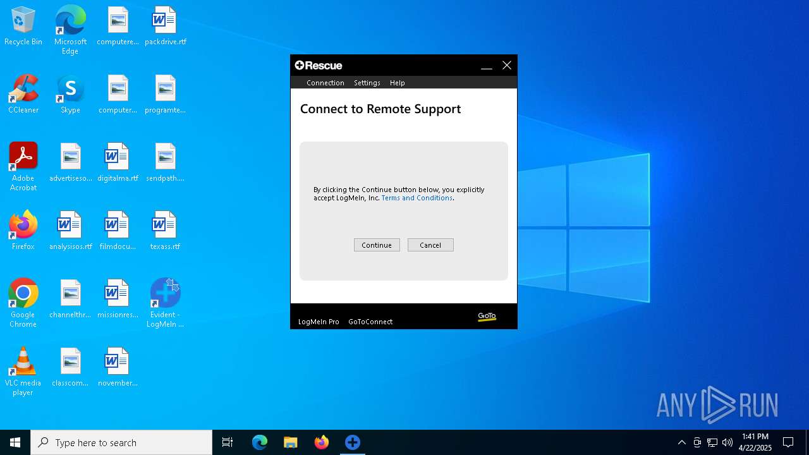Select the computer... image file in the Skype row
Image resolution: width=809 pixels, height=455 pixels.
[x=118, y=95]
